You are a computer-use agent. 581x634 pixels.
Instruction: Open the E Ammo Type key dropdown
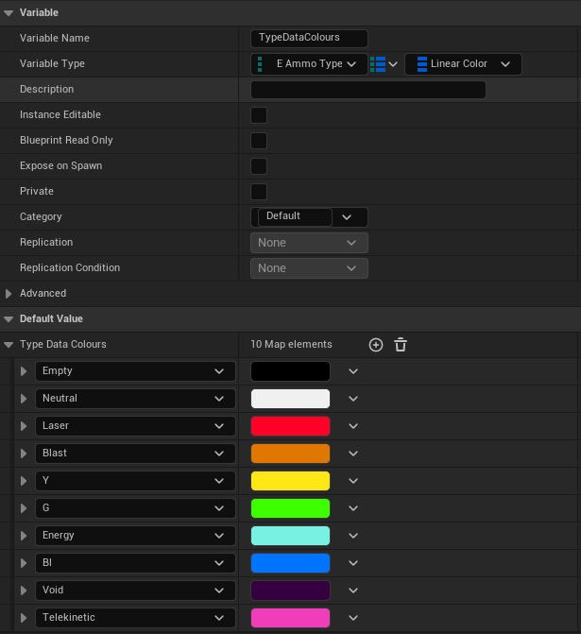click(309, 64)
